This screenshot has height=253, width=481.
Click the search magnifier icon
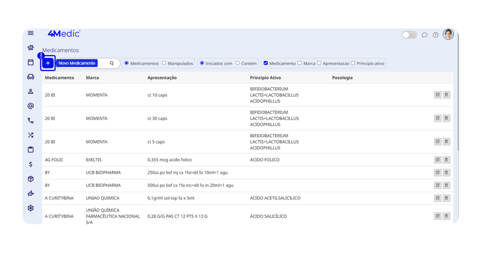coord(112,63)
